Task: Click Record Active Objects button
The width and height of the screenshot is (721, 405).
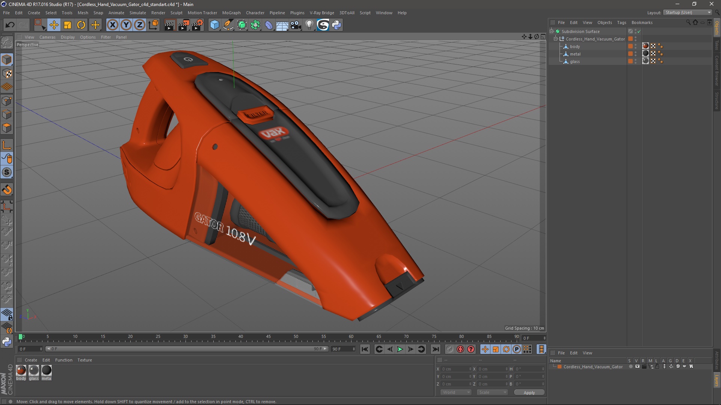Action: [x=449, y=349]
